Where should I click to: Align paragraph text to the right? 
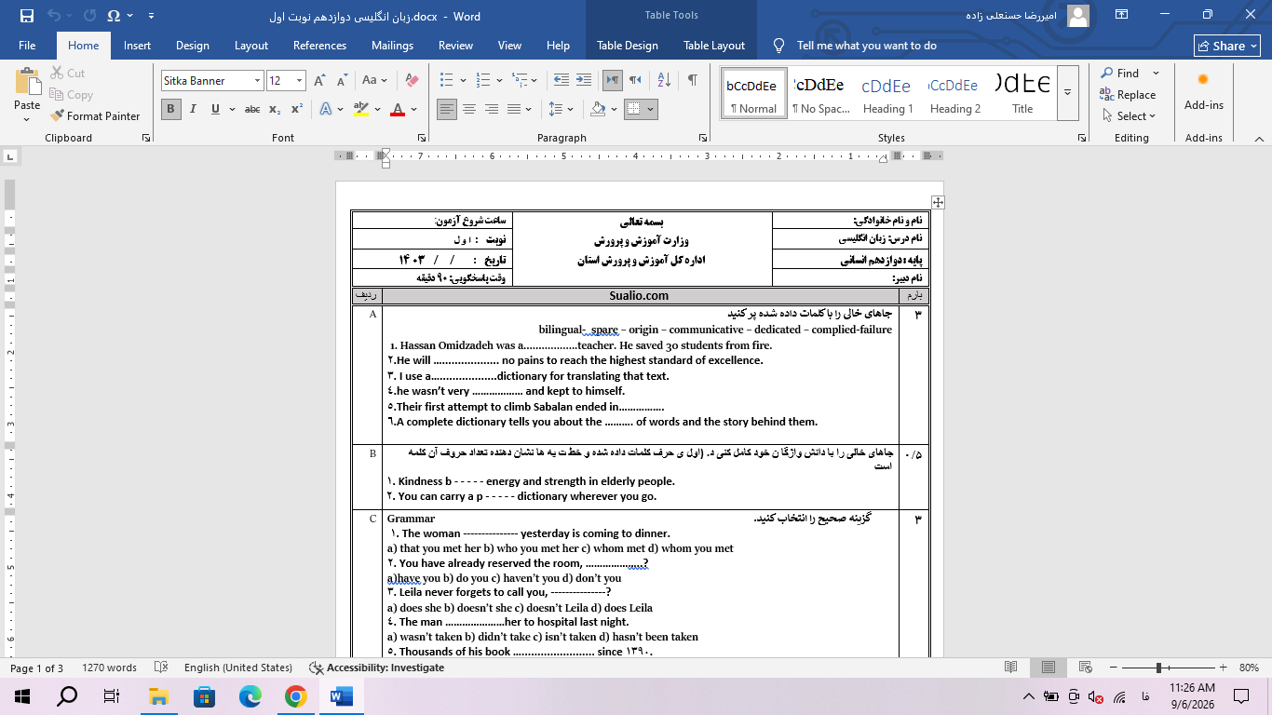click(x=492, y=109)
